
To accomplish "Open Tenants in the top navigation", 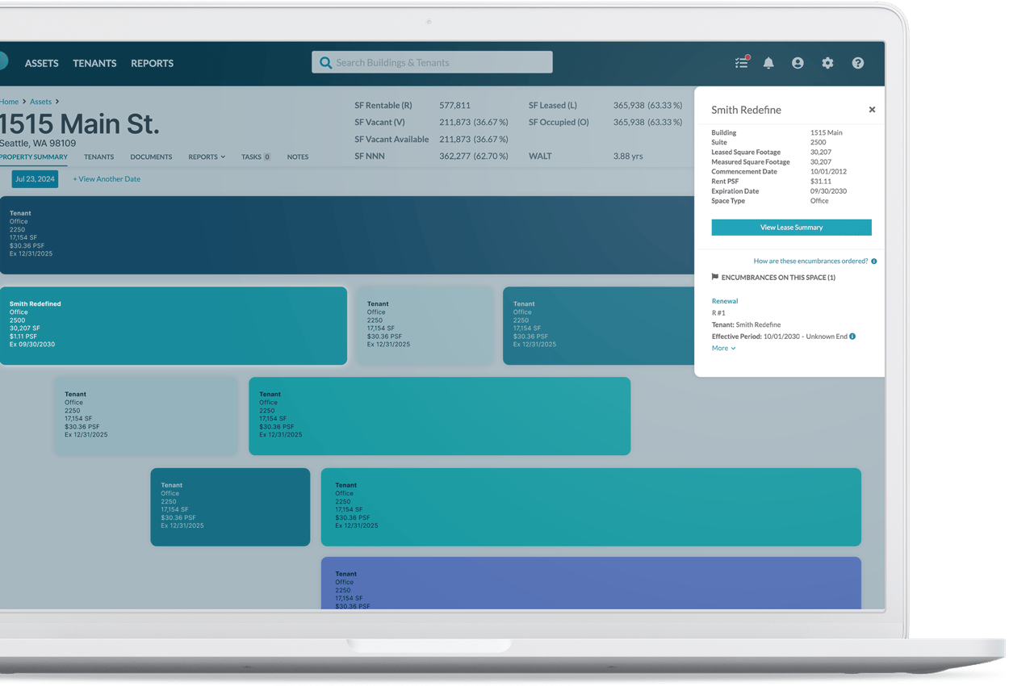I will click(x=94, y=63).
